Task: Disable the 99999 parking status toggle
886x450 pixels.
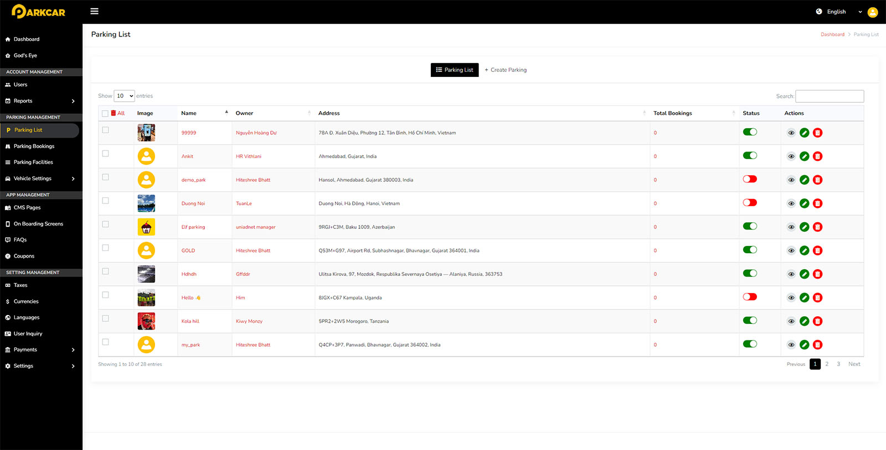Action: point(750,132)
